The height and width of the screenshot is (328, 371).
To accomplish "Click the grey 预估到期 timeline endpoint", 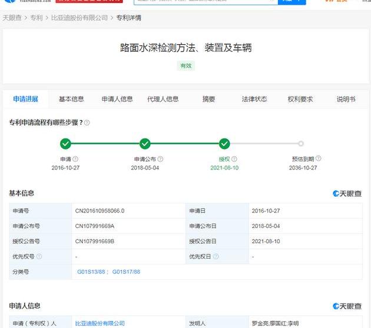I will tap(301, 144).
